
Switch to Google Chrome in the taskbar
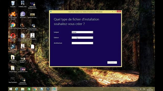coord(35,89)
